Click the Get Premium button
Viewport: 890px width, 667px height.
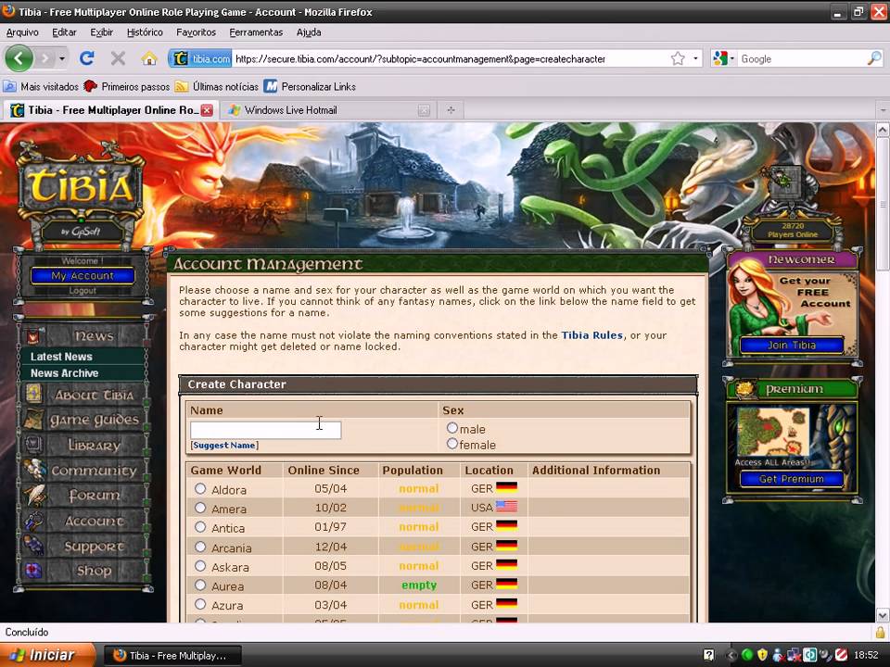pyautogui.click(x=792, y=479)
